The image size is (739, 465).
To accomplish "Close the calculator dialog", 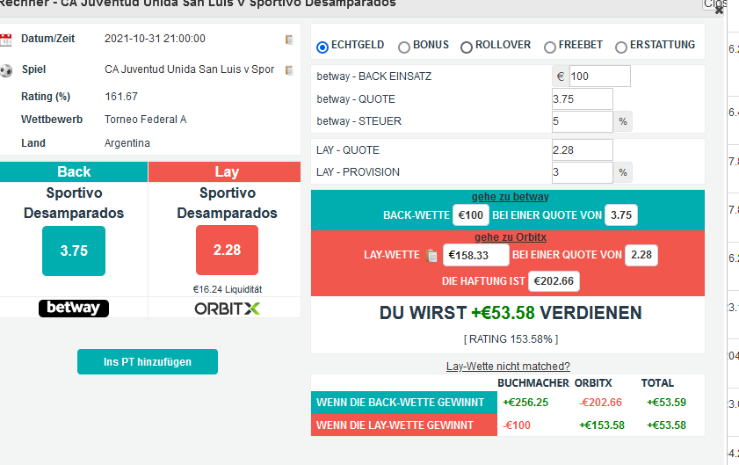I will 720,10.
